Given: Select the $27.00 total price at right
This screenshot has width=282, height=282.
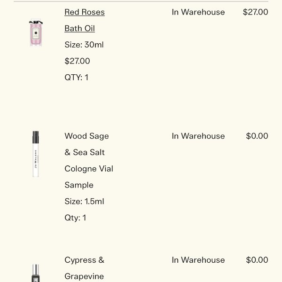Looking at the screenshot, I should coord(255,12).
